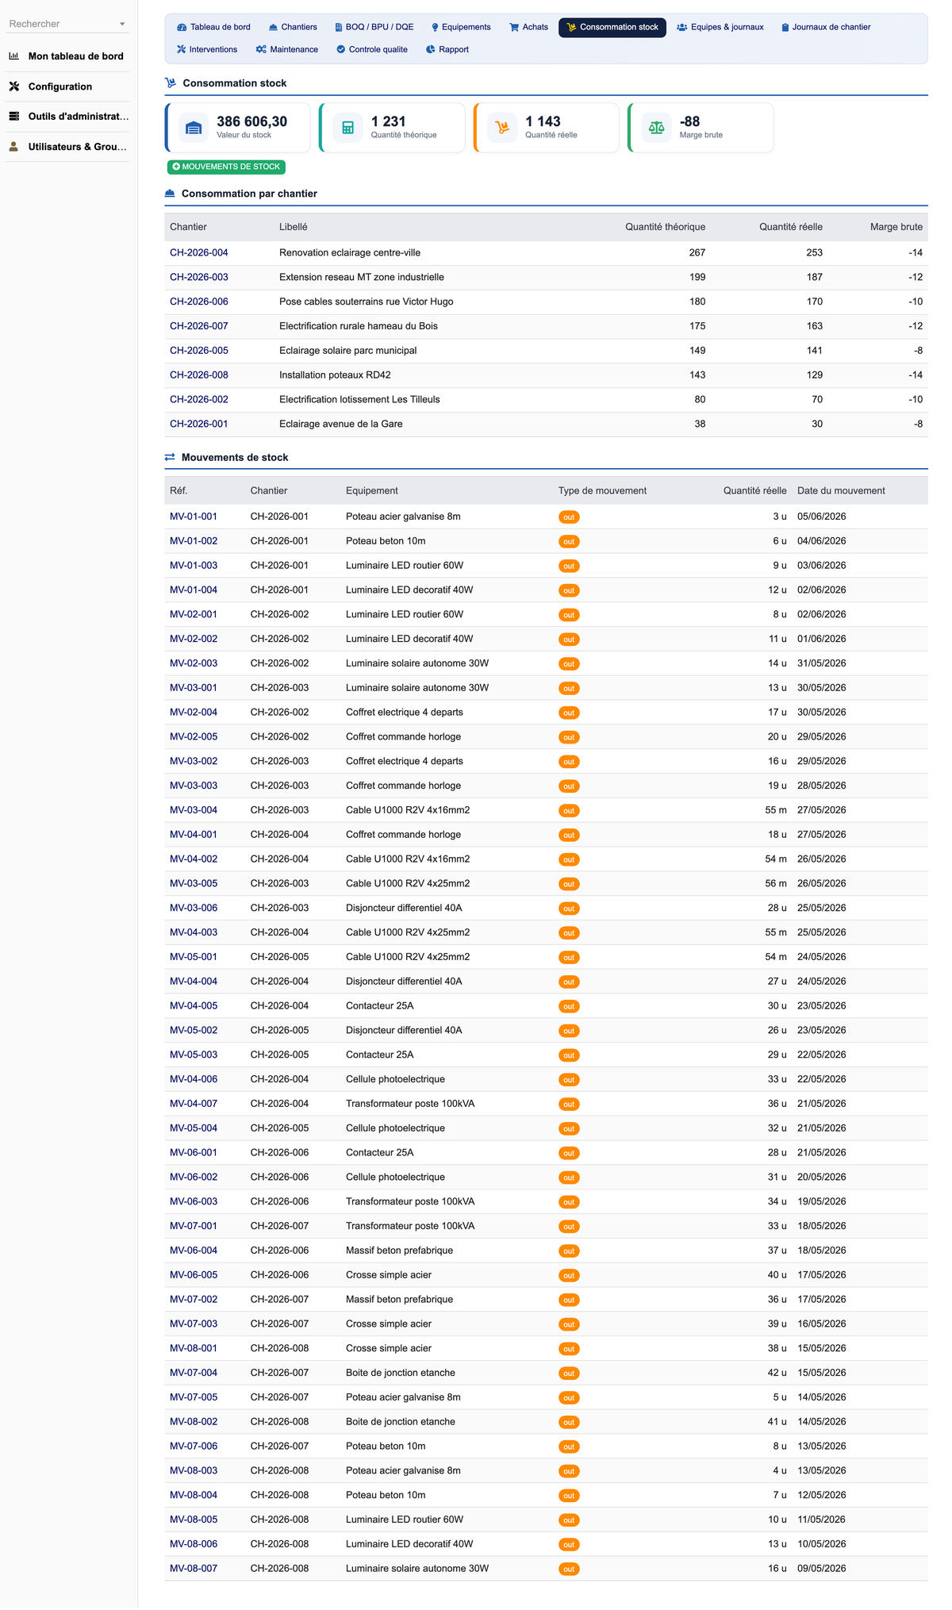
Task: Open chantier link CH-2026-002
Action: (199, 399)
